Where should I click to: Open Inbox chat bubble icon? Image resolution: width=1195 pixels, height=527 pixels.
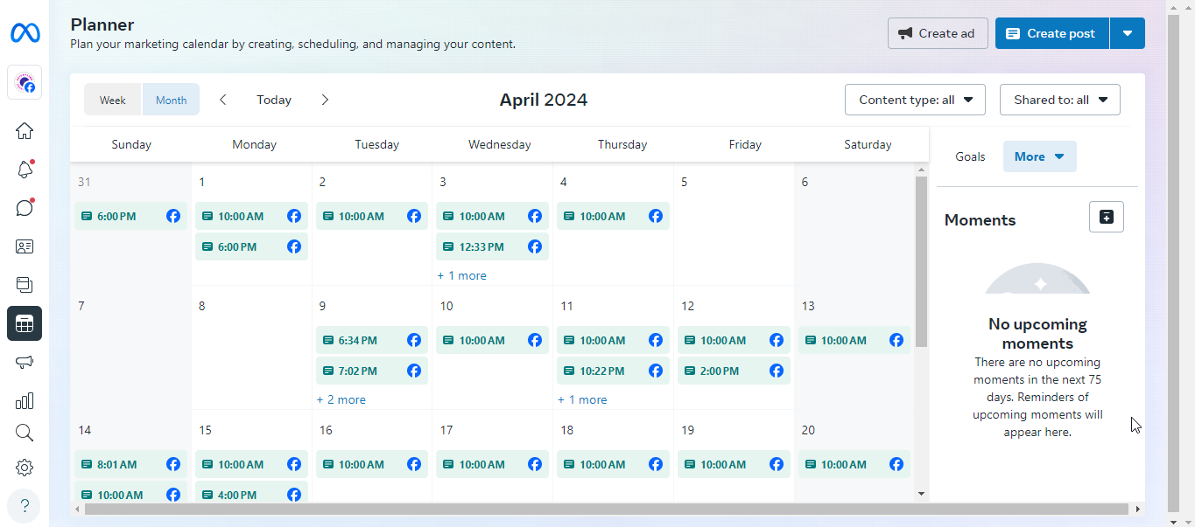25,208
